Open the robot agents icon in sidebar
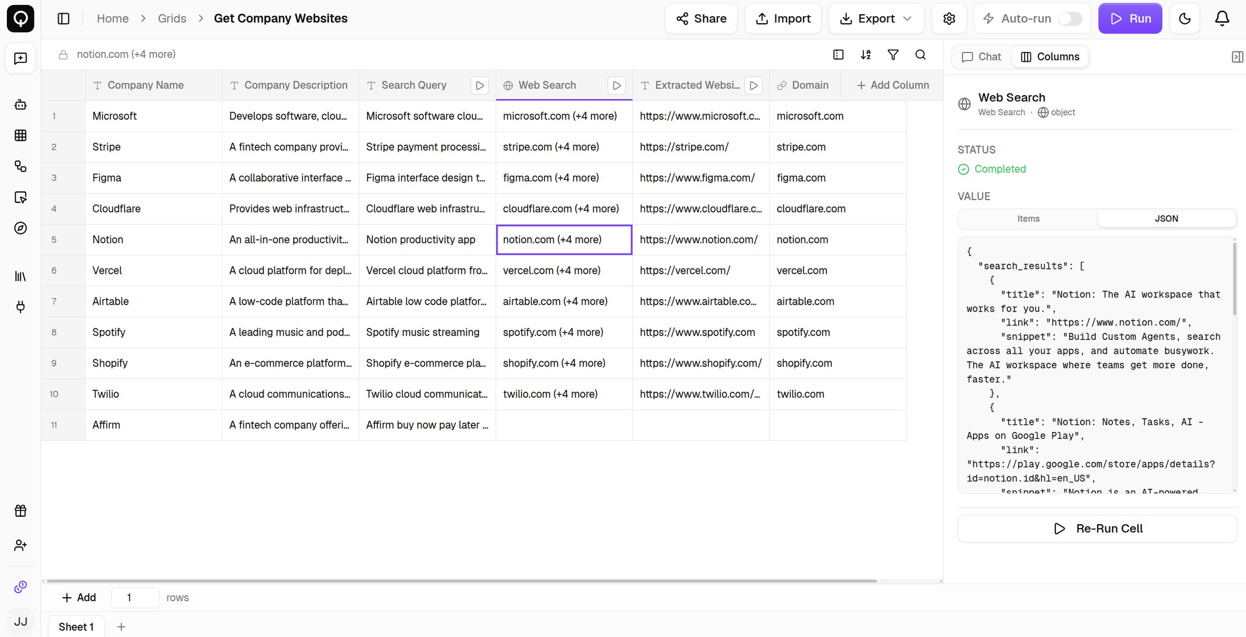Image resolution: width=1246 pixels, height=637 pixels. (20, 105)
